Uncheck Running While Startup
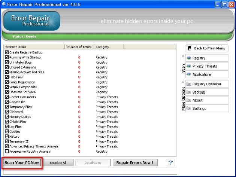 coord(7,57)
